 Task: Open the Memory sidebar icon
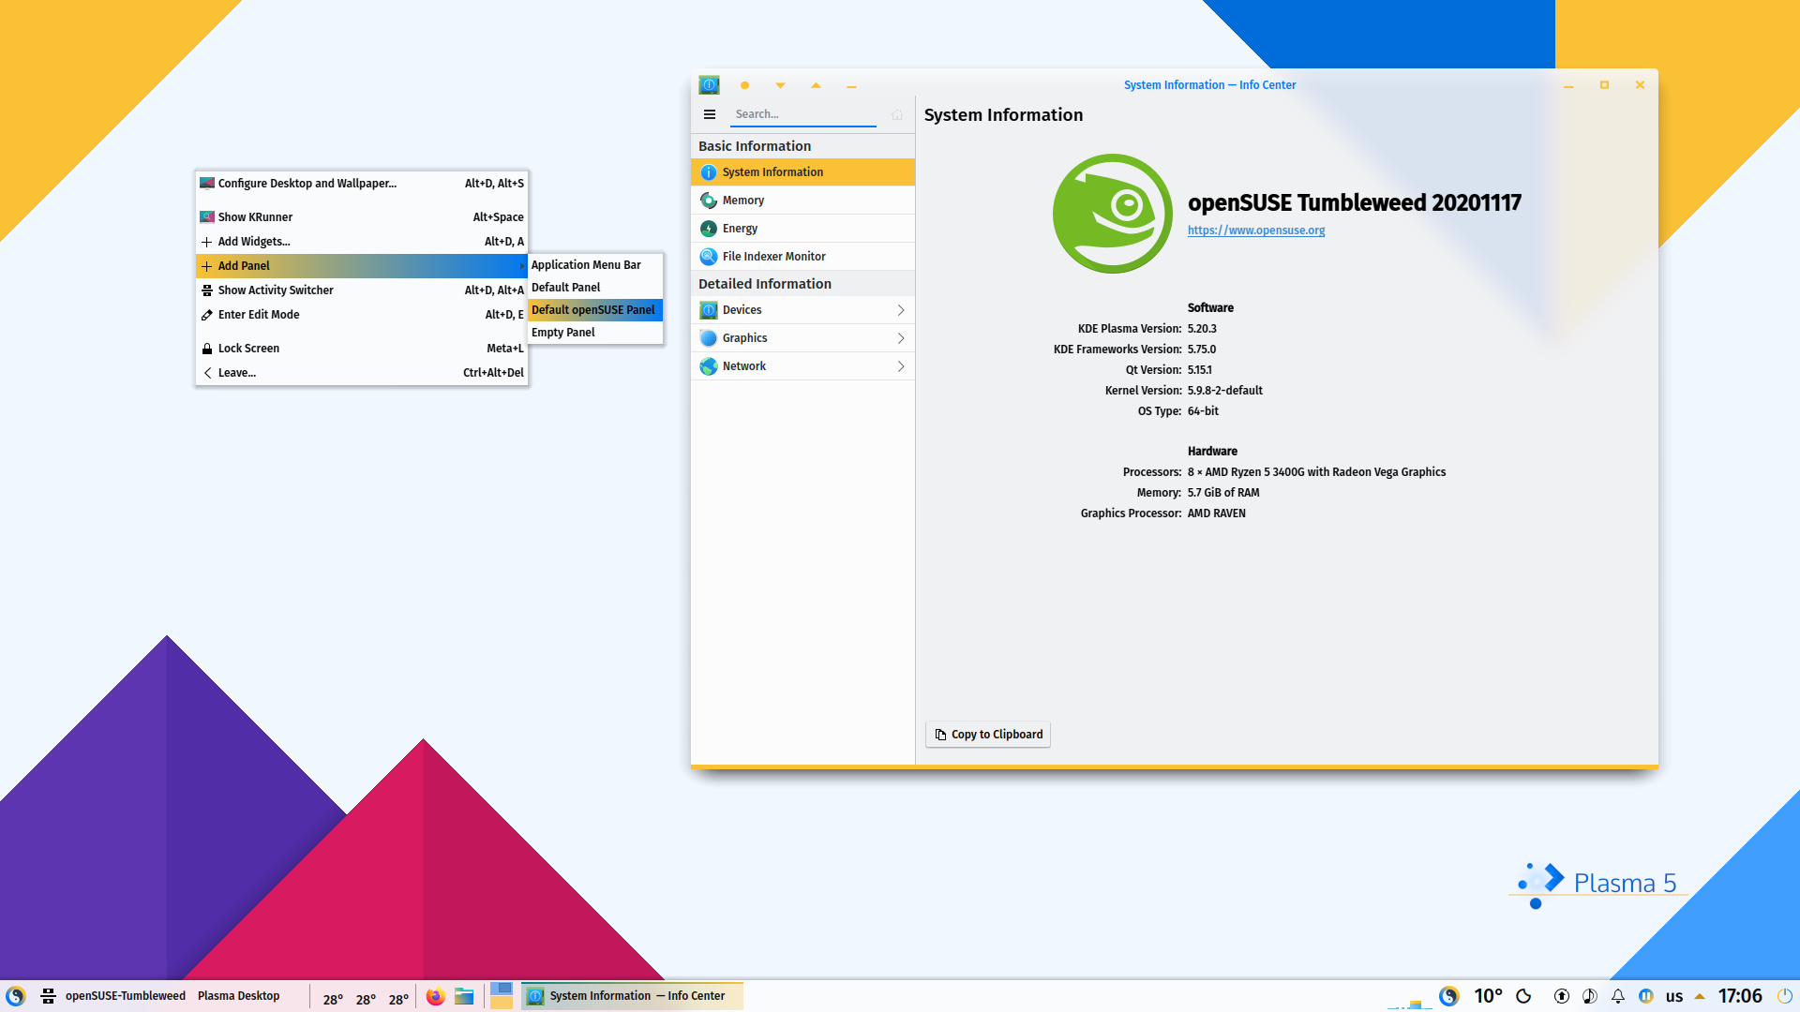[x=709, y=201]
